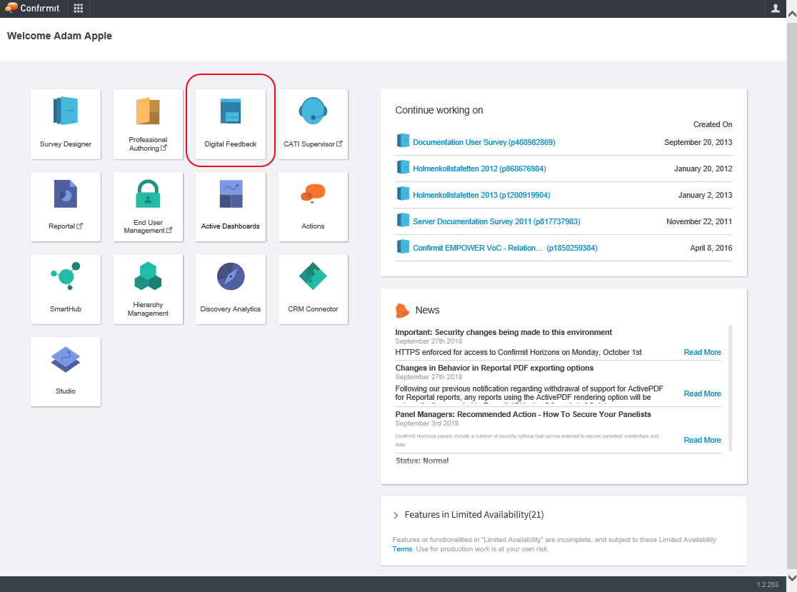797x592 pixels.
Task: Open Hierarchy Management hexagon tile
Action: point(148,289)
